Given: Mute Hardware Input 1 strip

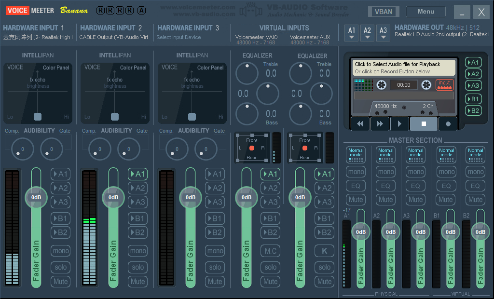Looking at the screenshot, I should (x=60, y=281).
